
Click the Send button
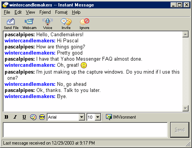[x=180, y=130]
